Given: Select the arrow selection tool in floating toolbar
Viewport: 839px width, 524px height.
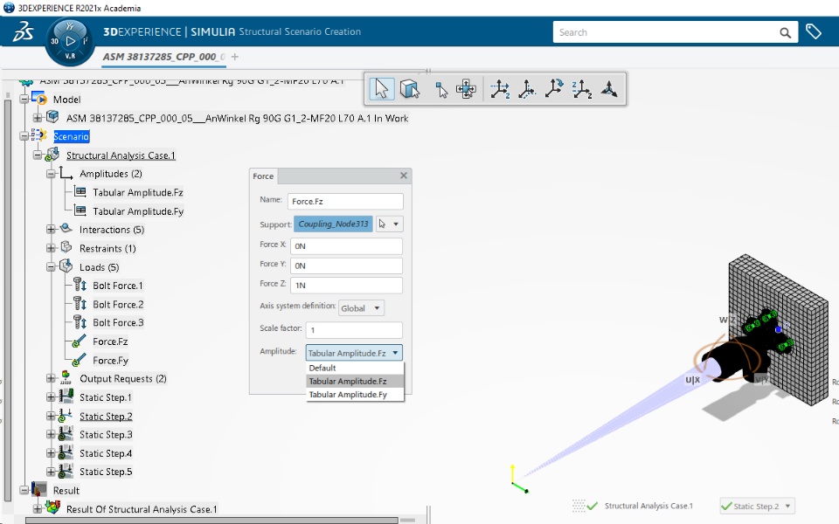Looking at the screenshot, I should [x=382, y=89].
